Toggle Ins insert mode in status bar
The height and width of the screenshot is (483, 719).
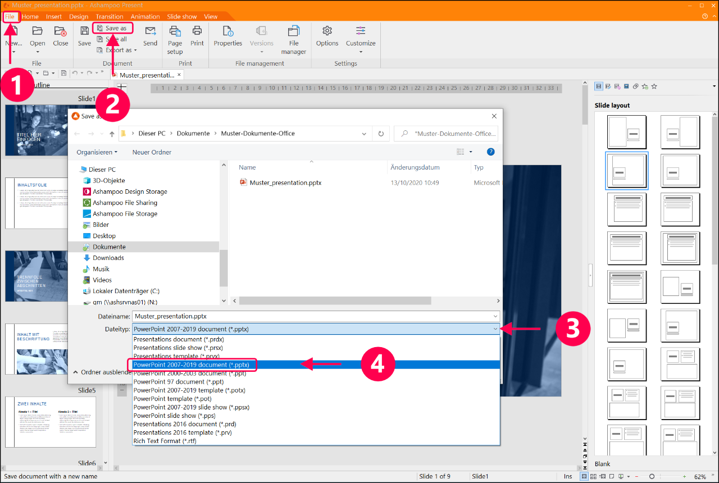click(568, 476)
